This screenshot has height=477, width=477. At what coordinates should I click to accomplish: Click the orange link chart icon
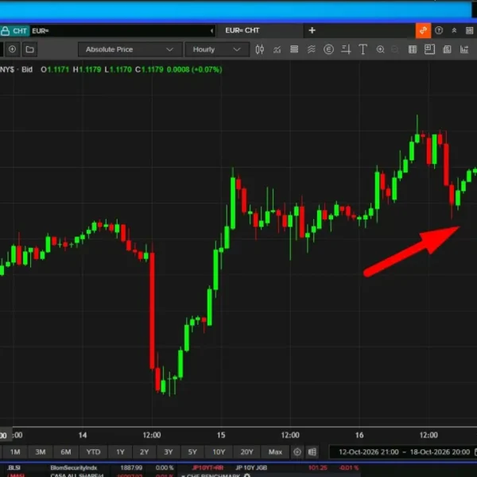point(423,31)
